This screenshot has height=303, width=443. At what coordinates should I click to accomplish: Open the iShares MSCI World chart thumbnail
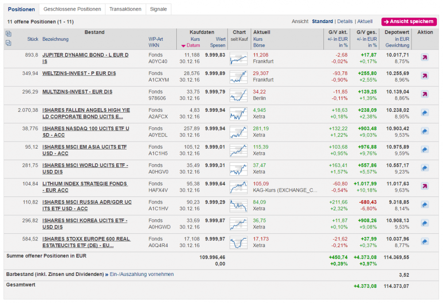(238, 168)
